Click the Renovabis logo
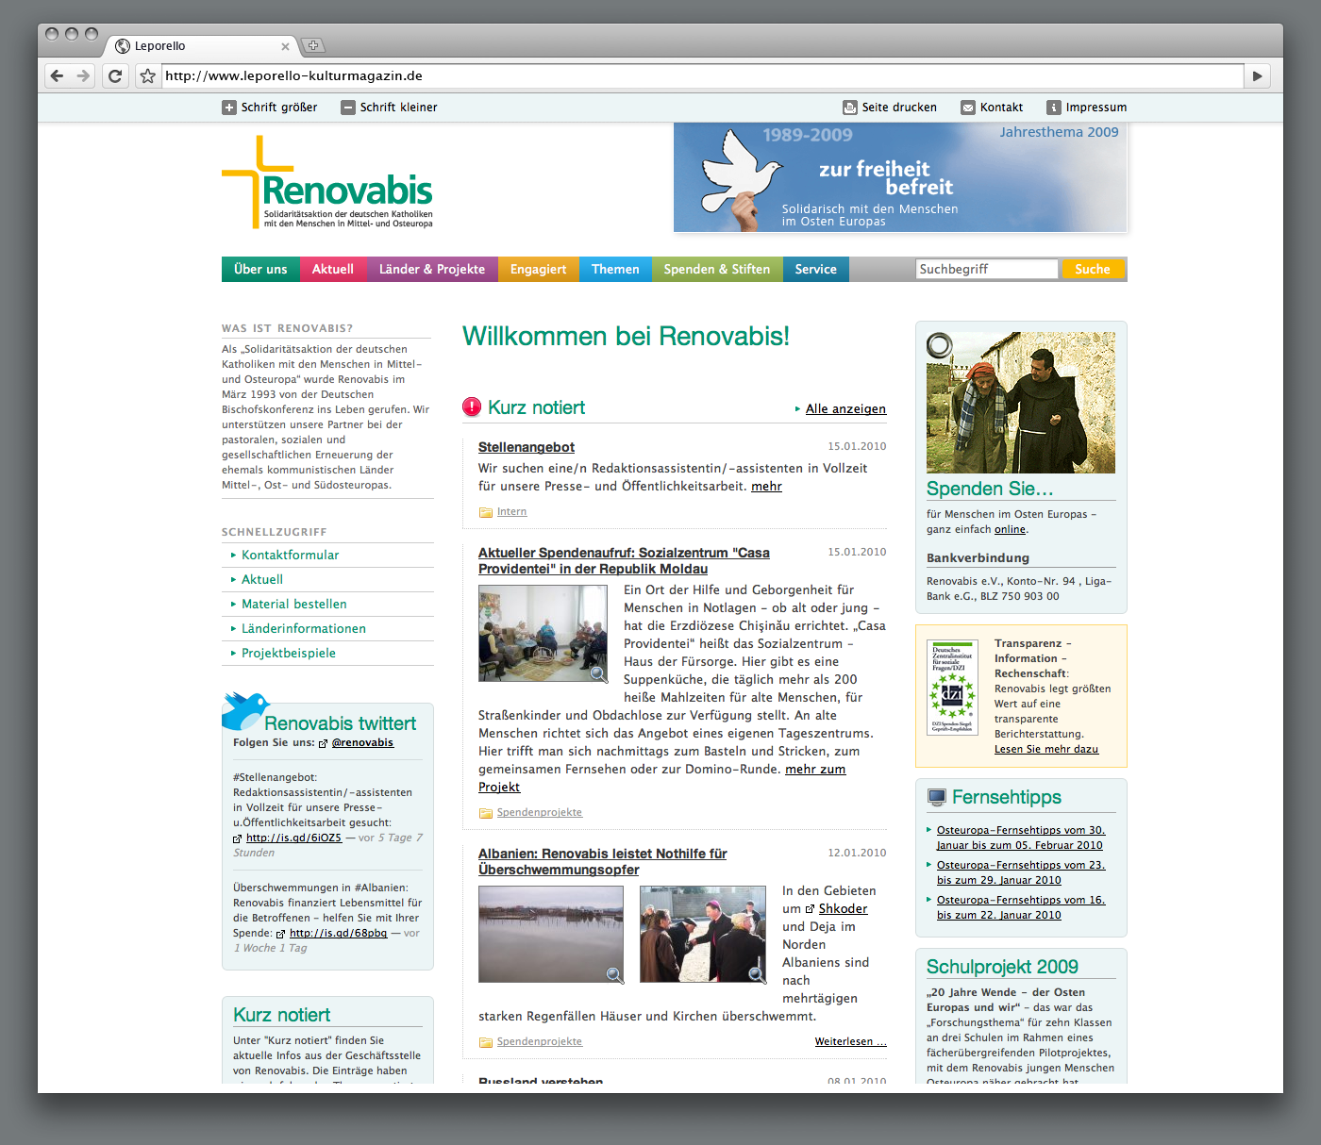The width and height of the screenshot is (1321, 1145). 327,184
